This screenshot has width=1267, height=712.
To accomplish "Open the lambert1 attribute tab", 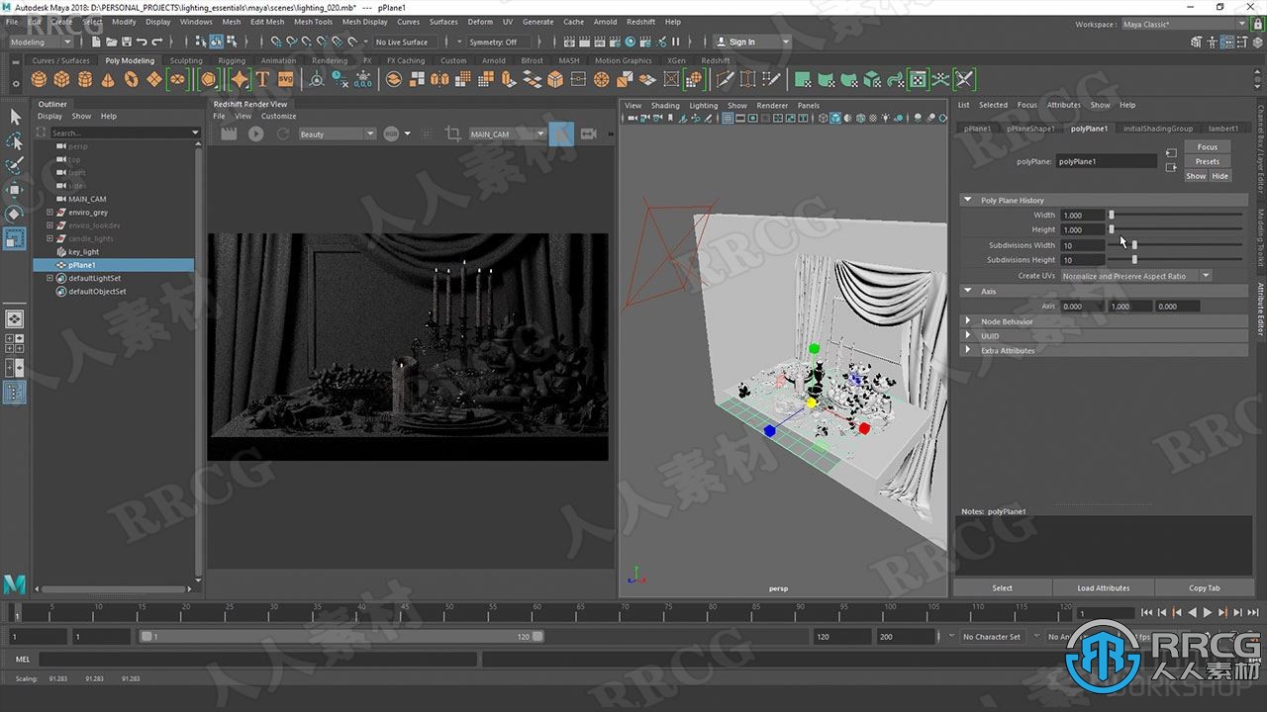I will pos(1222,128).
